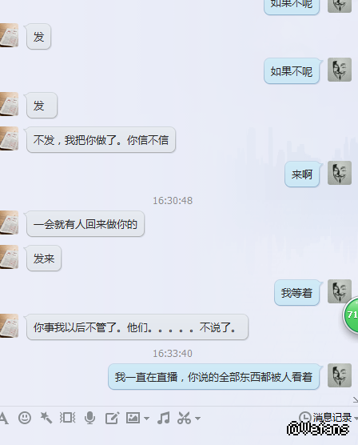Screen dimensions: 358x445
Task: Click the scissors screenshot tool
Action: point(185,418)
